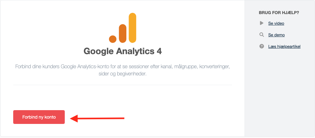Click the shaft of the red arrow
This screenshot has height=138, width=315.
click(x=101, y=118)
